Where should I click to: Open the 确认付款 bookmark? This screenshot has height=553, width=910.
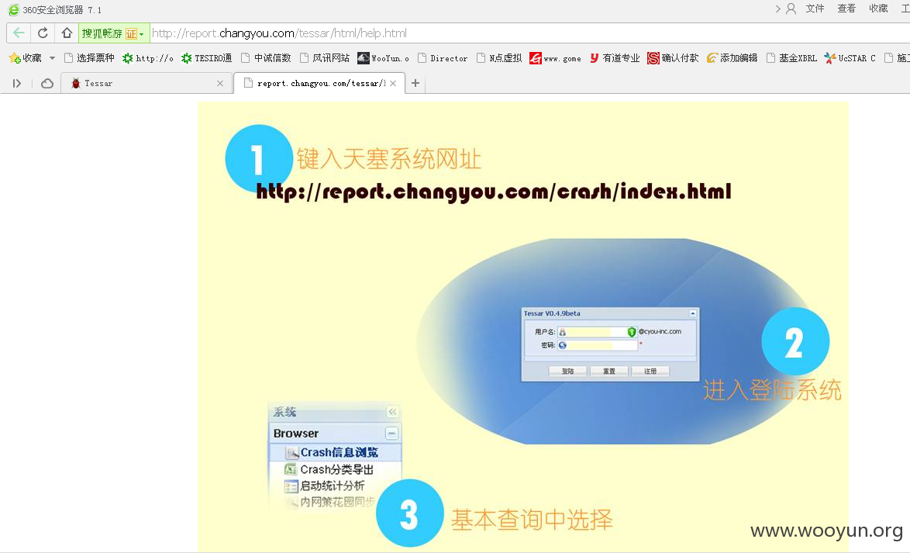(674, 58)
